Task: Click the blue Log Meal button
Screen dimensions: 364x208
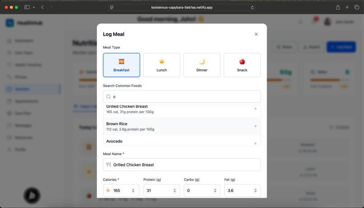Action: 341,47
